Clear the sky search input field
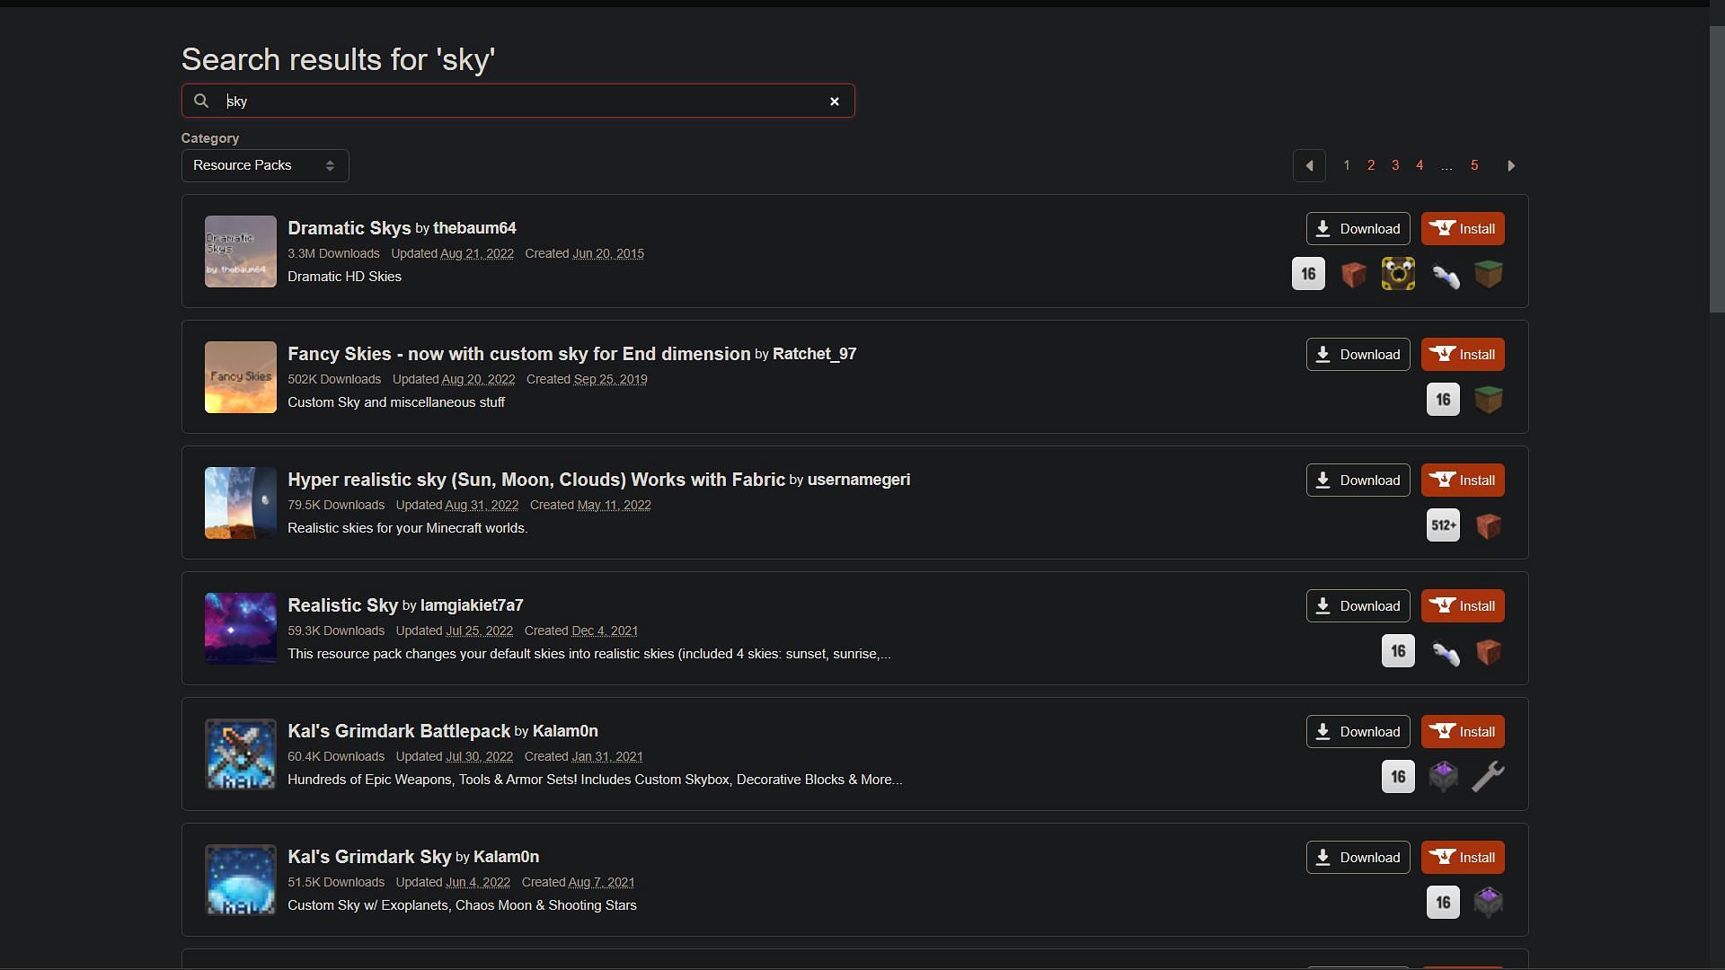The height and width of the screenshot is (970, 1725). pos(833,101)
